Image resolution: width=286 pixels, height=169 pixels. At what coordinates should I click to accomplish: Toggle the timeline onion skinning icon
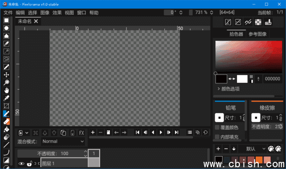198,132
